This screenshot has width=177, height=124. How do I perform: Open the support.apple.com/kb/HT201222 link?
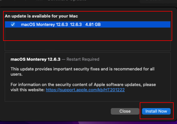coord(85,90)
